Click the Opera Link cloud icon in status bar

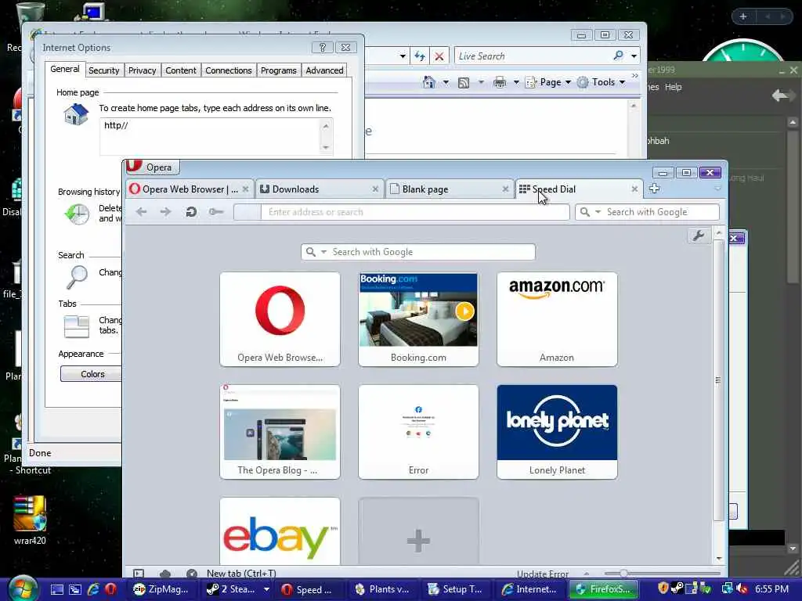165,574
